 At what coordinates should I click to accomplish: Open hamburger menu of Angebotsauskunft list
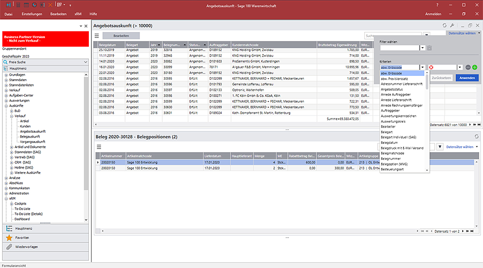coord(97,36)
